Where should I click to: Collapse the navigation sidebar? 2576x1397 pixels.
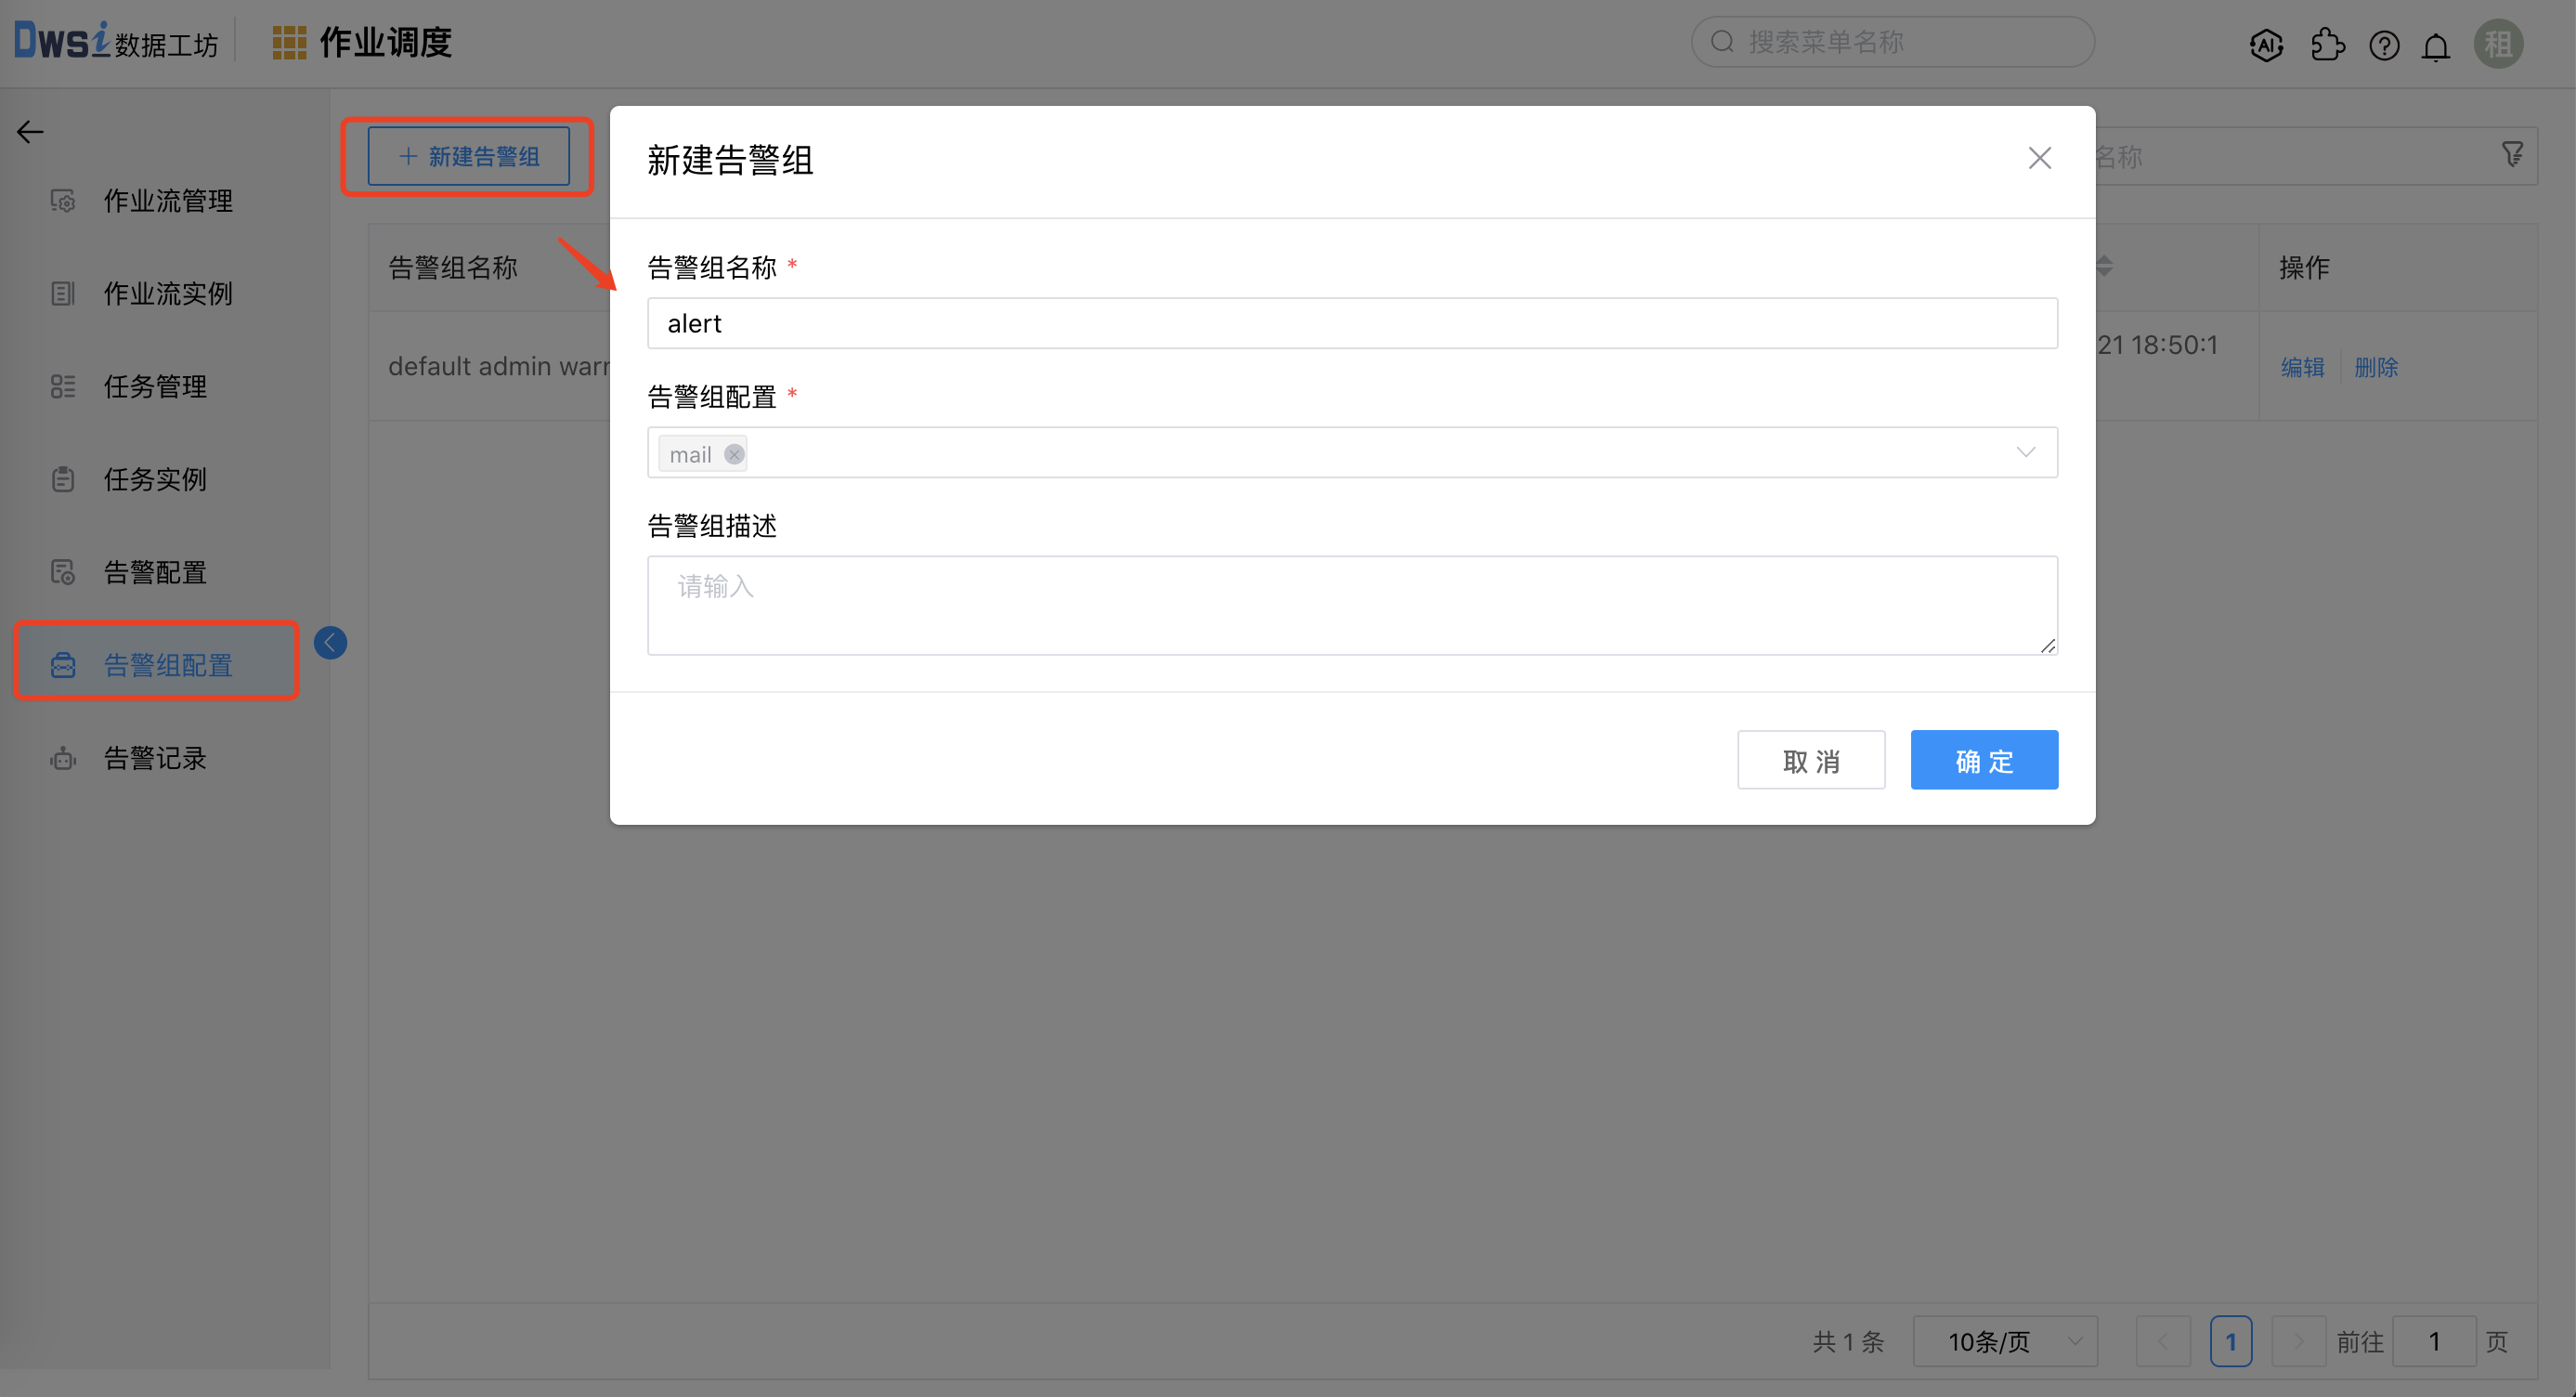point(330,642)
